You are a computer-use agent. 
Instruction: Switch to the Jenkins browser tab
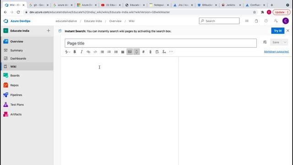[x=231, y=5]
